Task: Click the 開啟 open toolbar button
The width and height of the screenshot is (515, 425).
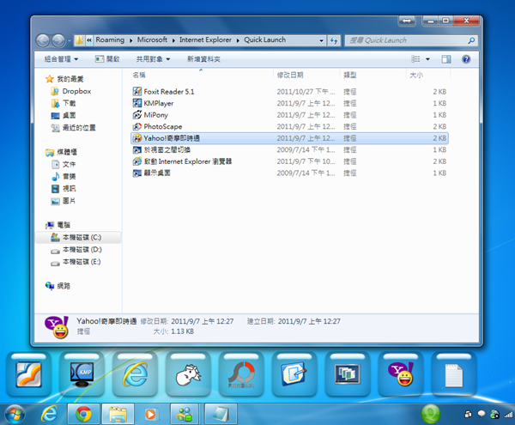Action: point(107,59)
